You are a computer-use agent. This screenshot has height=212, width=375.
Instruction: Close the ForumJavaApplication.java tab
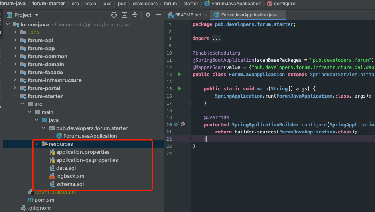pos(282,15)
